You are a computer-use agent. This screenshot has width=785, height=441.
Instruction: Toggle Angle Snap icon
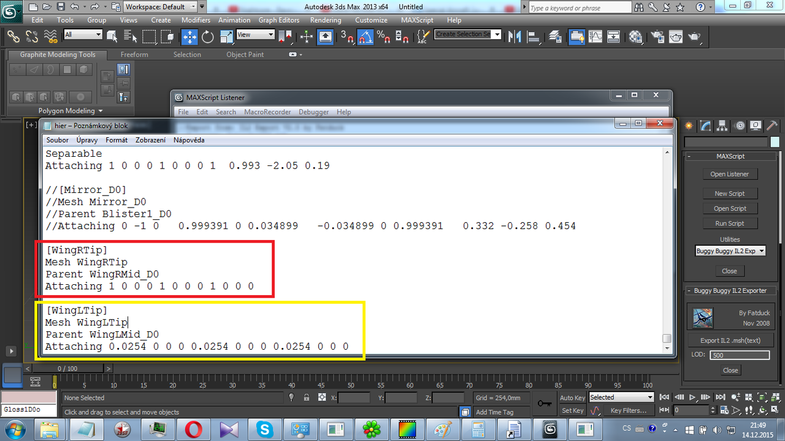click(x=366, y=36)
